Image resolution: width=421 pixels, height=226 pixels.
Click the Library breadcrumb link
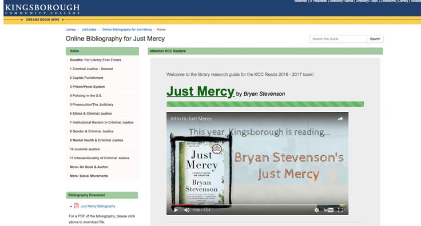pyautogui.click(x=70, y=30)
